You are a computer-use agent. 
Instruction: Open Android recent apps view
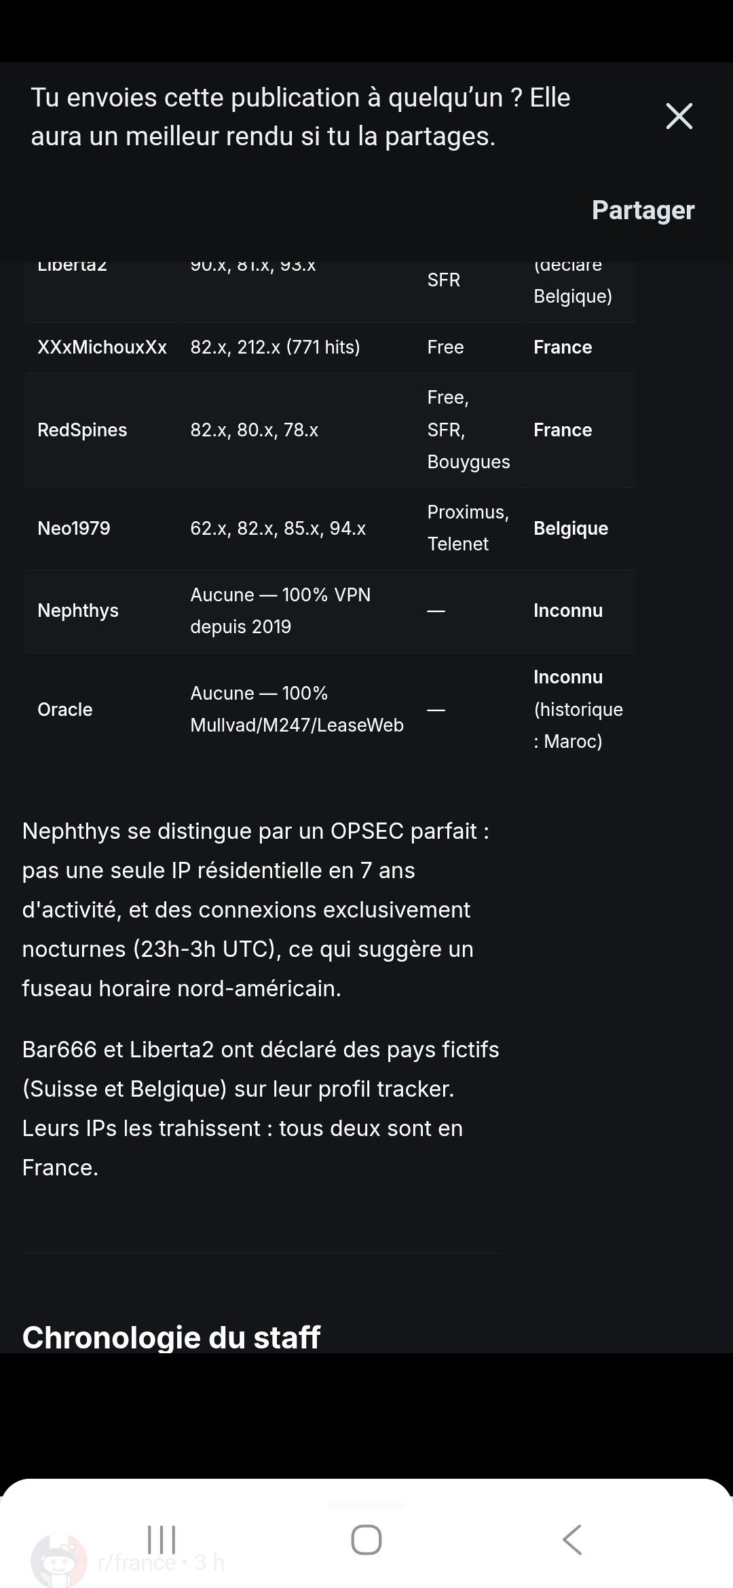click(x=162, y=1539)
